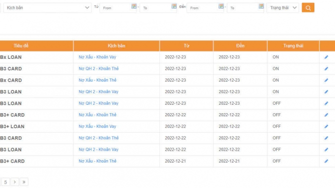Open Nợ QH 2 - Khoản Vay link, ON row
This screenshot has height=188, width=335.
point(98,92)
